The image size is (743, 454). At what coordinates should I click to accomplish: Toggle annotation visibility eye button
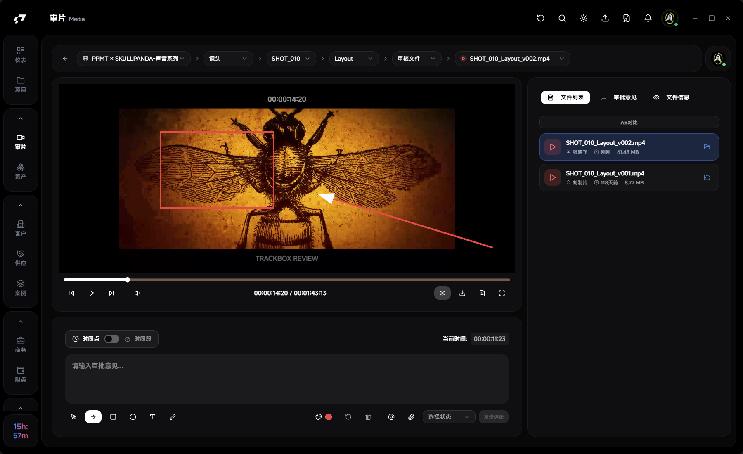point(442,293)
